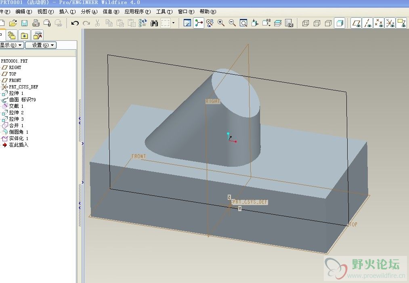Click the Refit model to screen icon
Screen dimensions: 409x283
(x=243, y=23)
